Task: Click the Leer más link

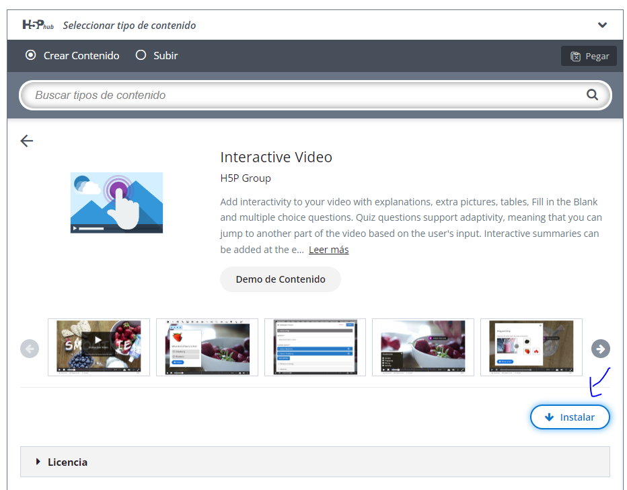Action: 328,249
